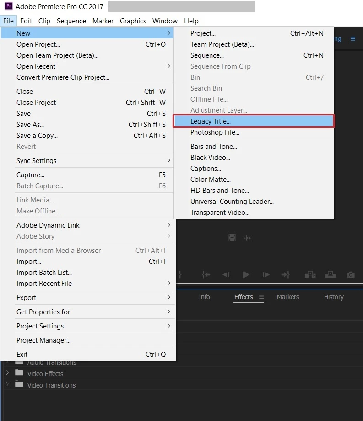This screenshot has width=363, height=421.
Task: Open Project Manager from File menu
Action: tap(87, 340)
